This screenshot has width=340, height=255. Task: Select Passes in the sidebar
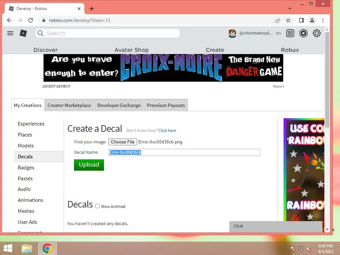pos(25,178)
